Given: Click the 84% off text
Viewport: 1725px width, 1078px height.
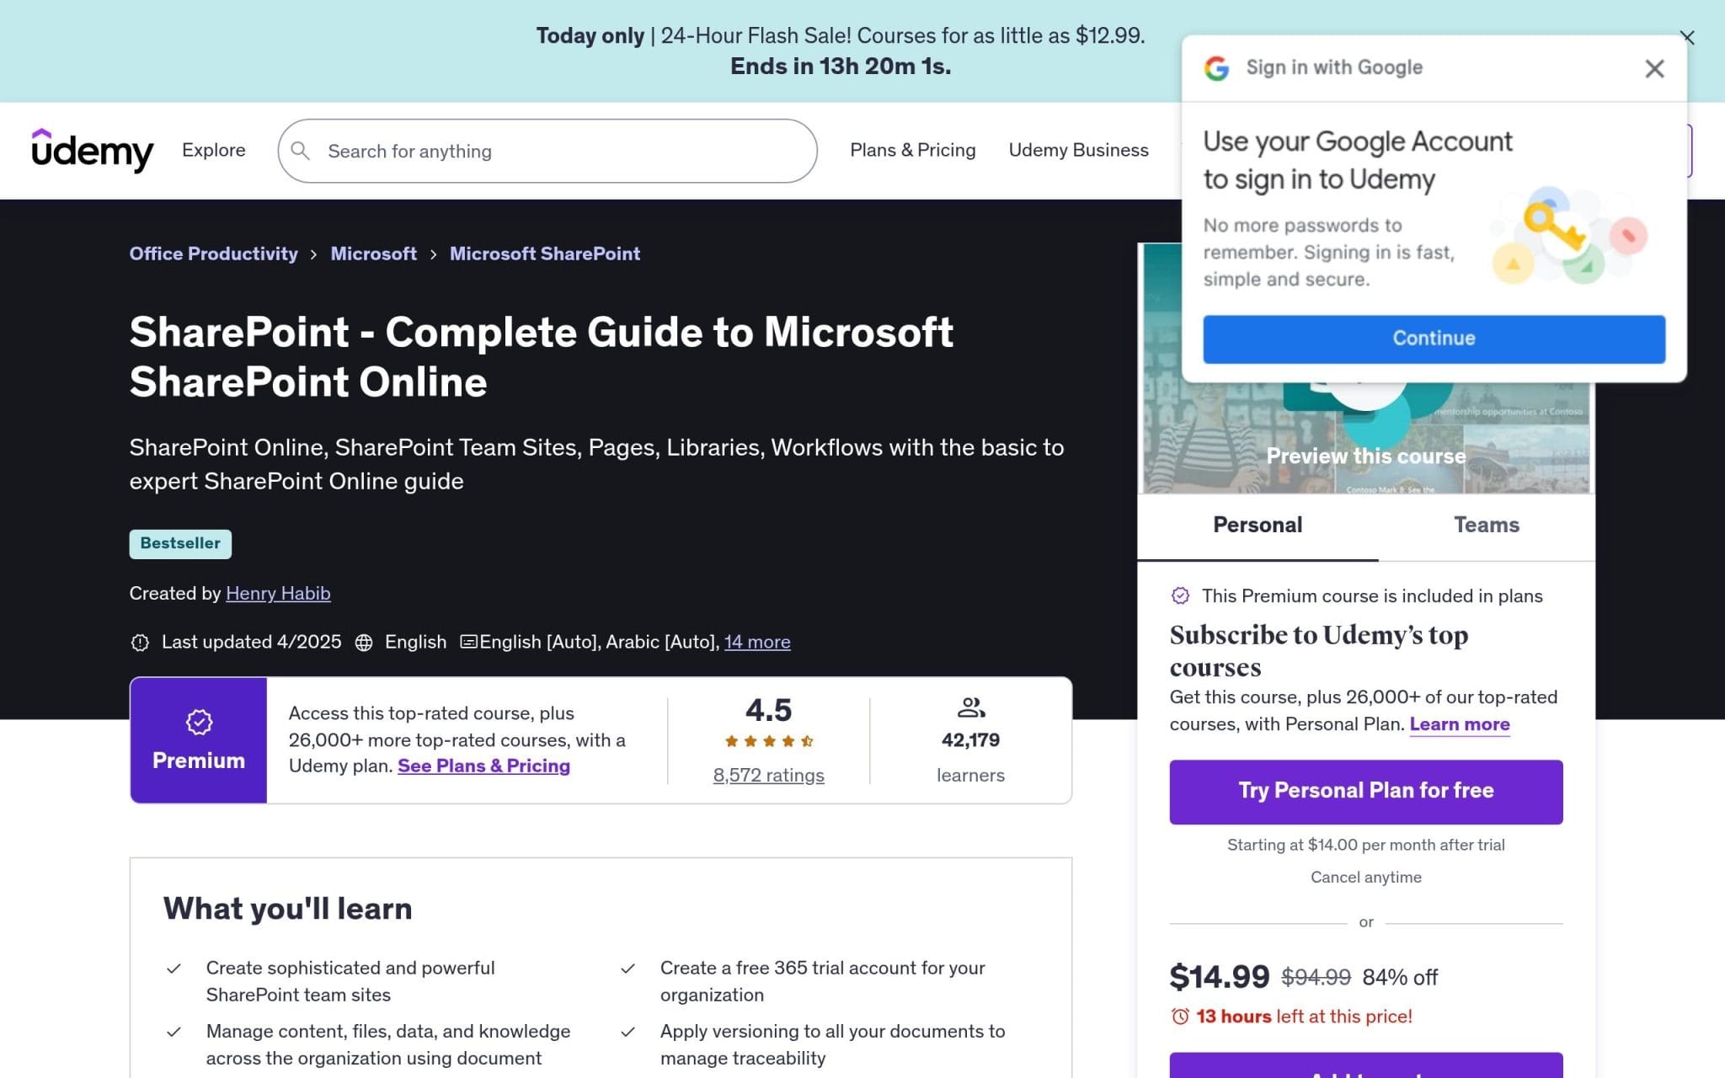Looking at the screenshot, I should pyautogui.click(x=1400, y=977).
